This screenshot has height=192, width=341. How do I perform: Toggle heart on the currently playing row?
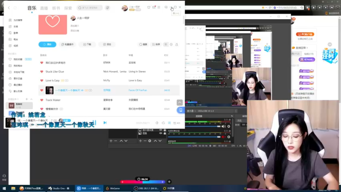click(x=41, y=90)
